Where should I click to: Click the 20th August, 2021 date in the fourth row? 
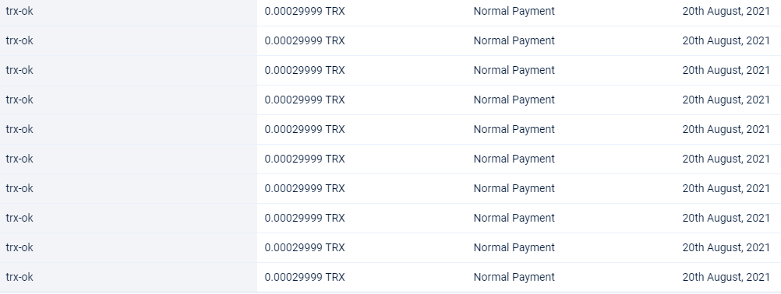726,100
